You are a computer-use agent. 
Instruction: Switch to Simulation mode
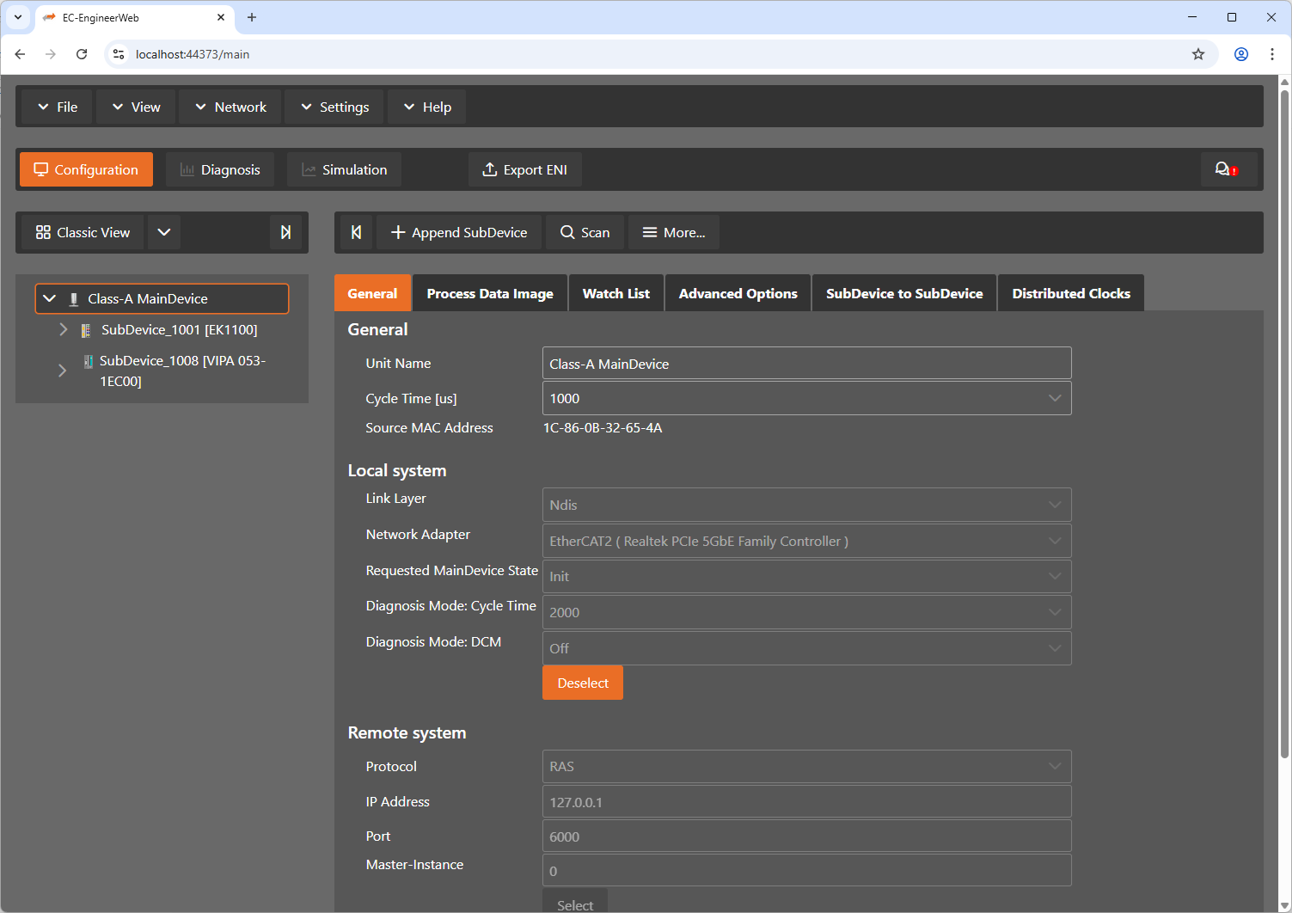(x=344, y=169)
